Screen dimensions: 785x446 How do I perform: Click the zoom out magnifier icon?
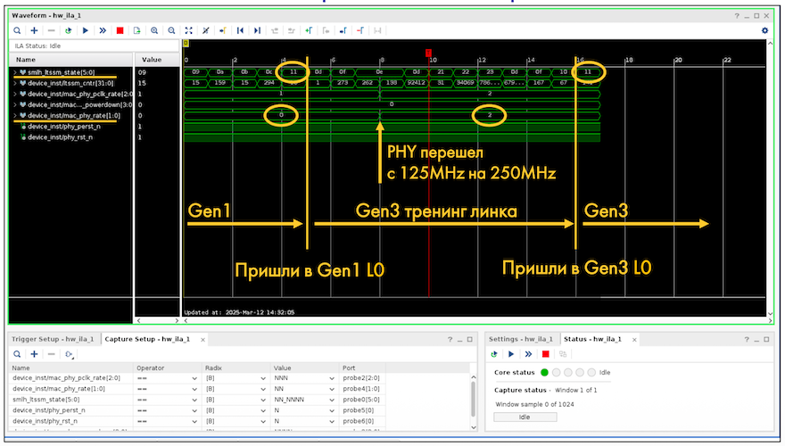click(171, 30)
